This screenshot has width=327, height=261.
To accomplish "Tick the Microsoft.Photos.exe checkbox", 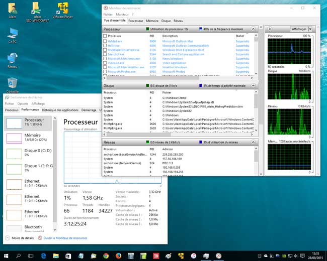I will (x=105, y=72).
